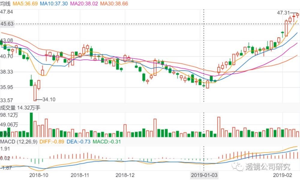Click the 47.31 highest price annotation
300x180 pixels.
pos(283,13)
